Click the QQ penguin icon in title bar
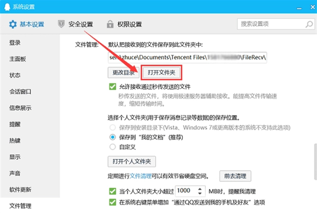 pyautogui.click(x=6, y=6)
